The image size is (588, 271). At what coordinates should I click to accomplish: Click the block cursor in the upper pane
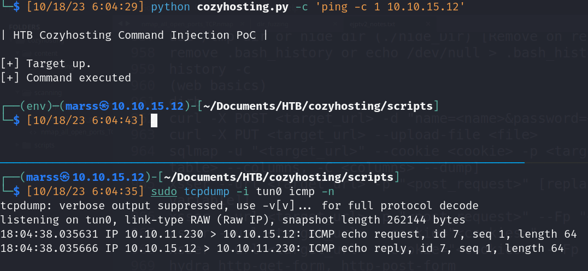pyautogui.click(x=154, y=120)
